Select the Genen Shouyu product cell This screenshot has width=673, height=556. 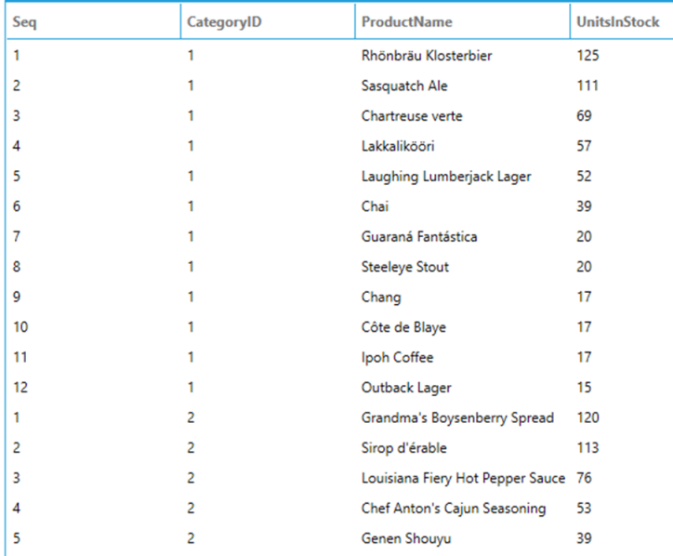pyautogui.click(x=406, y=538)
